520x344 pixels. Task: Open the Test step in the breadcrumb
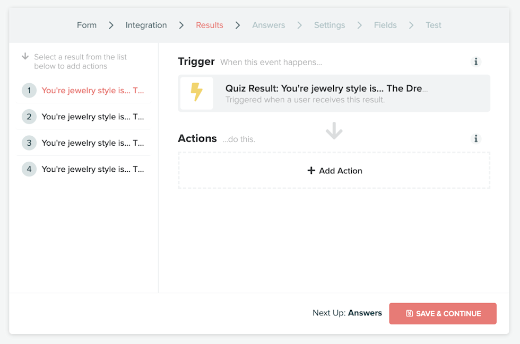tap(434, 25)
